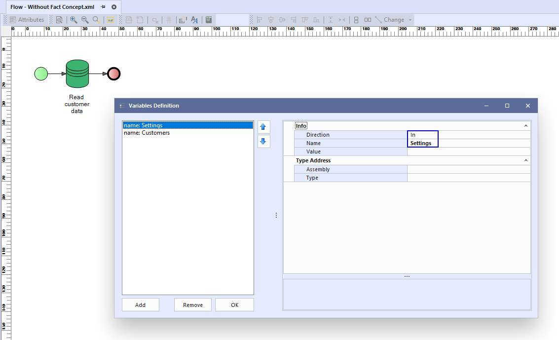Screen dimensions: 559x340
Task: Click the zoom out icon
Action: point(85,20)
